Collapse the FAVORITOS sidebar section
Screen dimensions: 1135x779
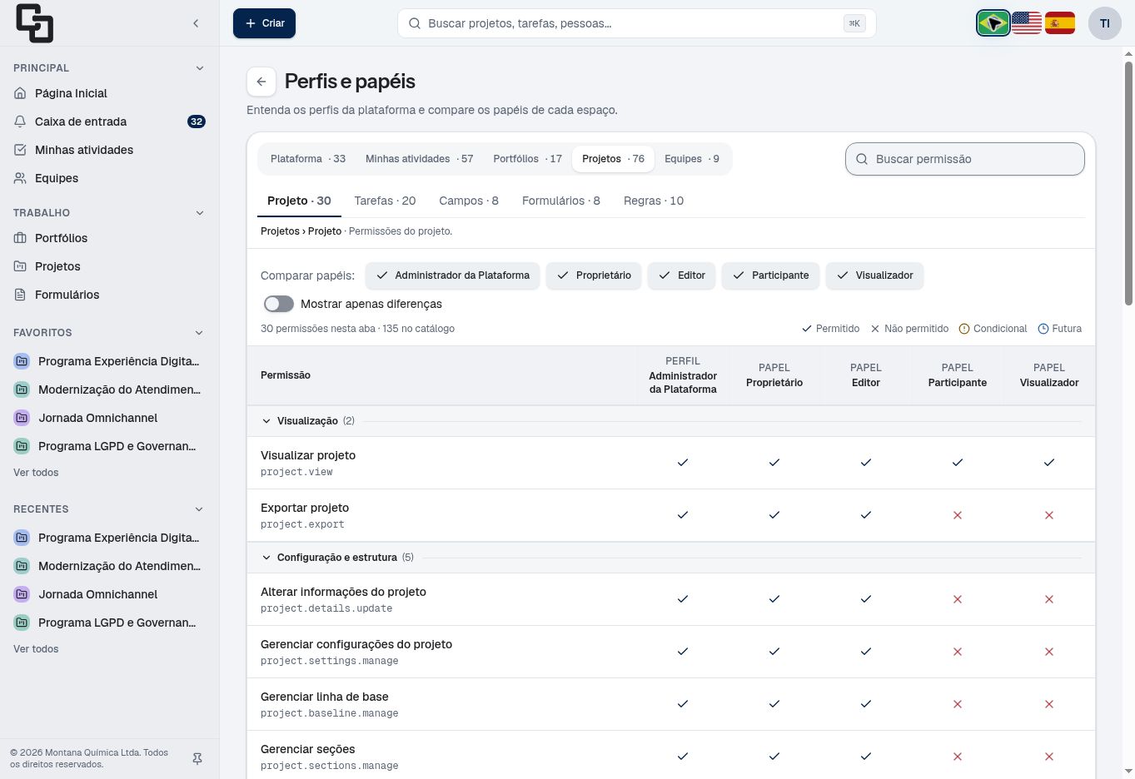pos(200,333)
